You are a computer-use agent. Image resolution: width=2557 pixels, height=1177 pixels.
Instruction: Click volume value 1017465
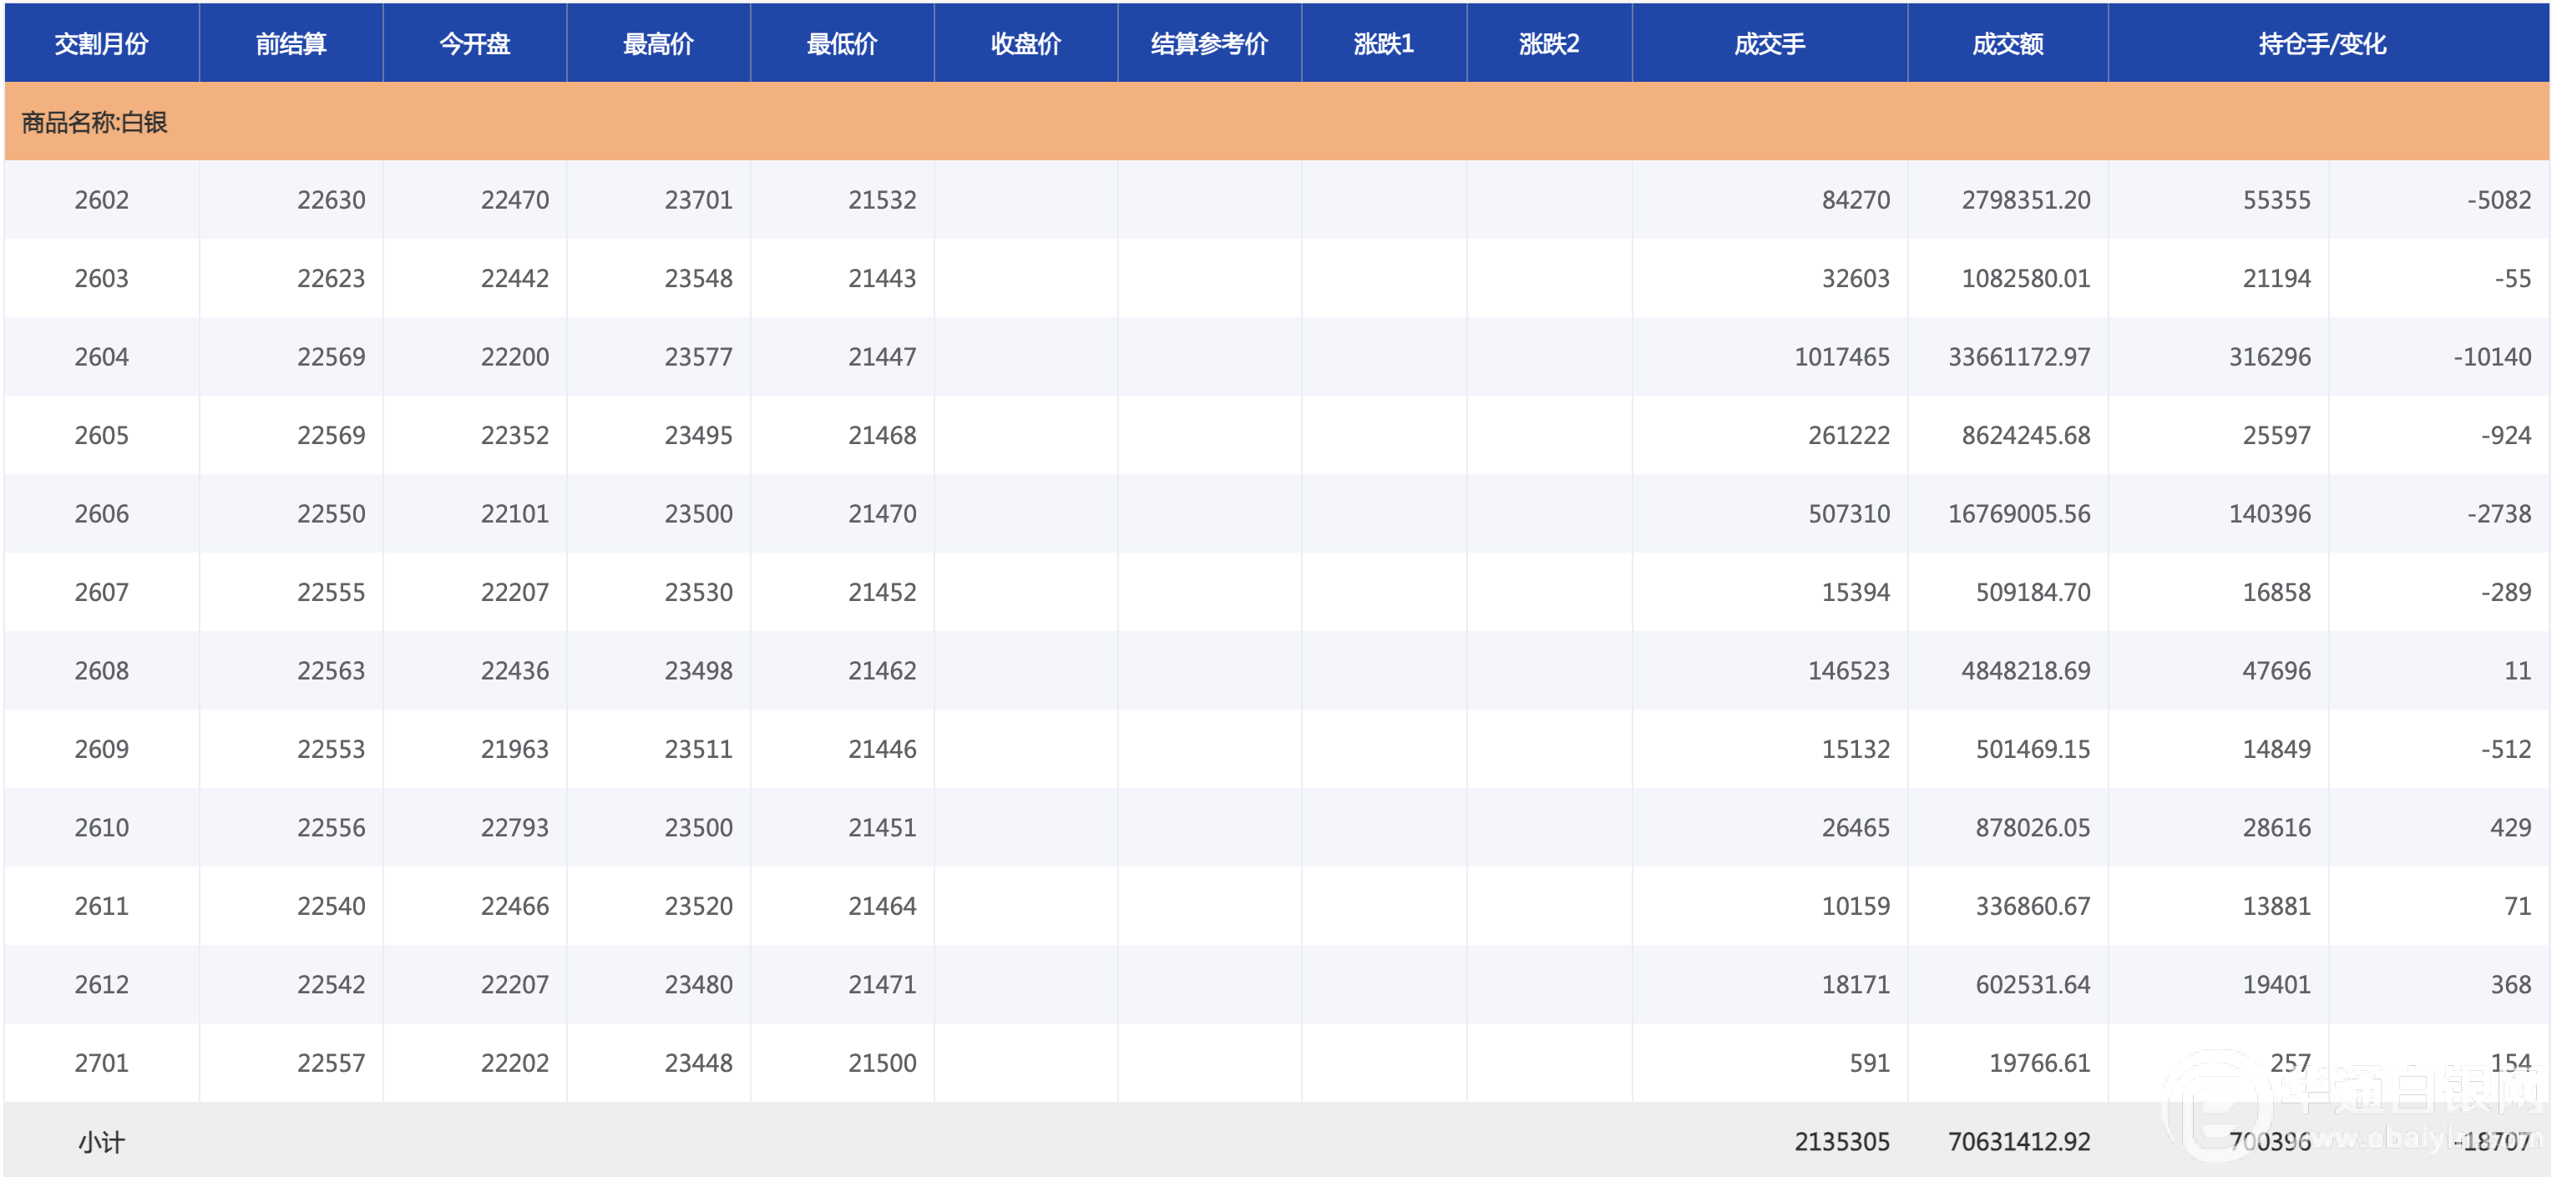pos(1841,357)
